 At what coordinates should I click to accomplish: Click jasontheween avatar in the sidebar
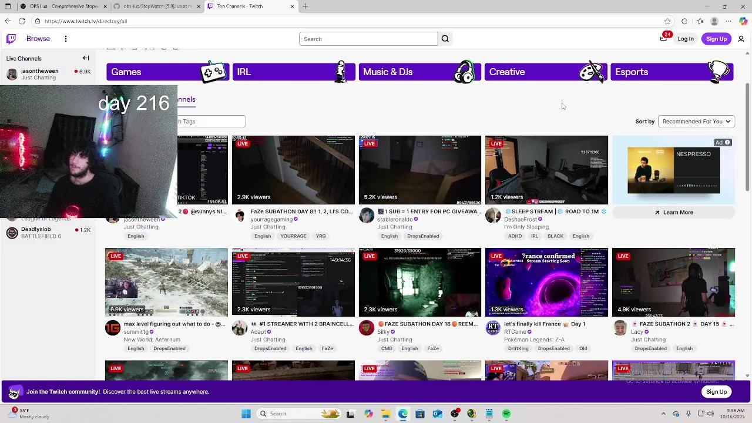coord(12,74)
